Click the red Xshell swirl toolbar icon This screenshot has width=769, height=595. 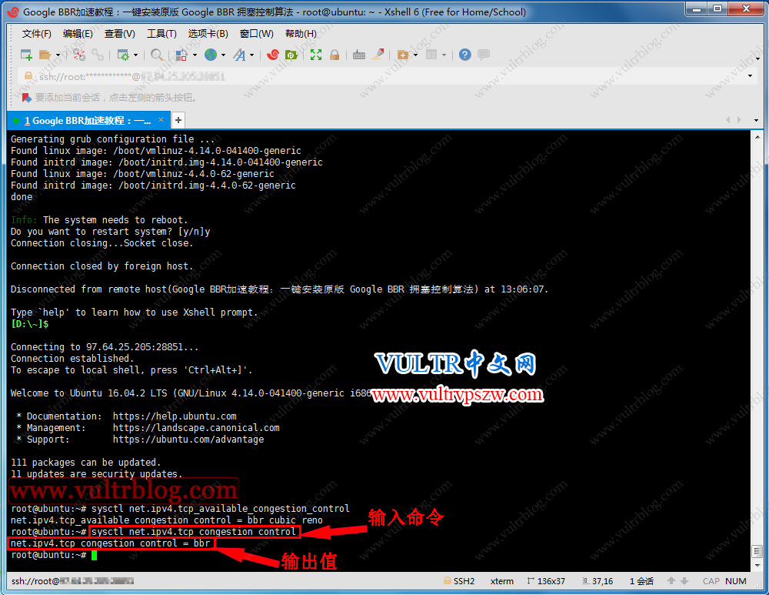[273, 55]
